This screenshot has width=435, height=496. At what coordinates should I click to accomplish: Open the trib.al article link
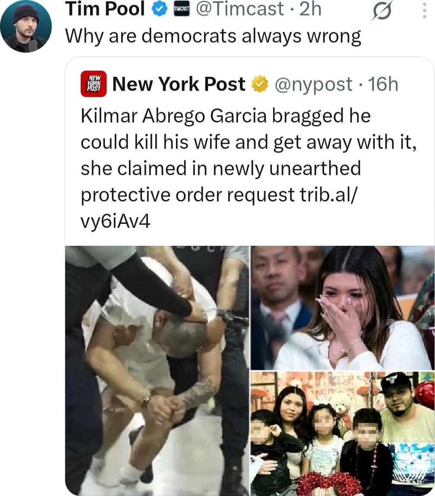[x=329, y=195]
